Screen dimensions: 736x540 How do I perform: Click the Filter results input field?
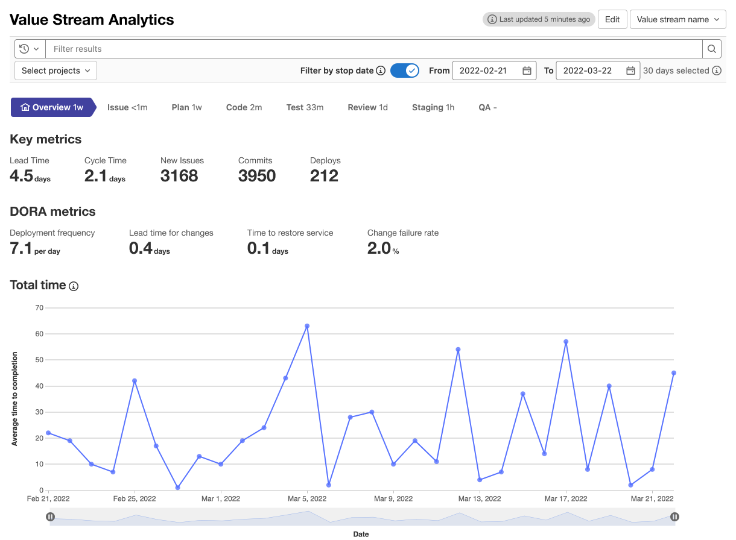point(374,49)
